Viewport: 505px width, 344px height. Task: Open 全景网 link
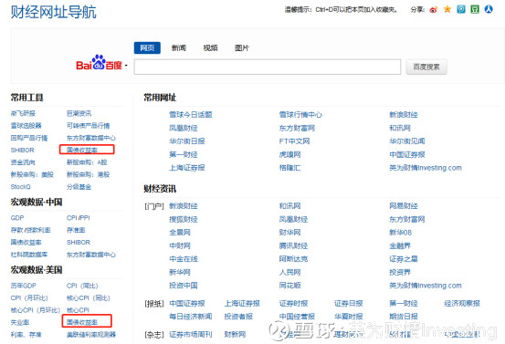pyautogui.click(x=180, y=233)
